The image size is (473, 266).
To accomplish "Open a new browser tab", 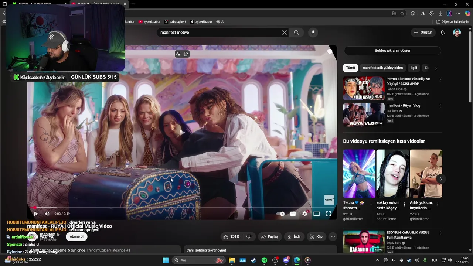I will 133,4.
